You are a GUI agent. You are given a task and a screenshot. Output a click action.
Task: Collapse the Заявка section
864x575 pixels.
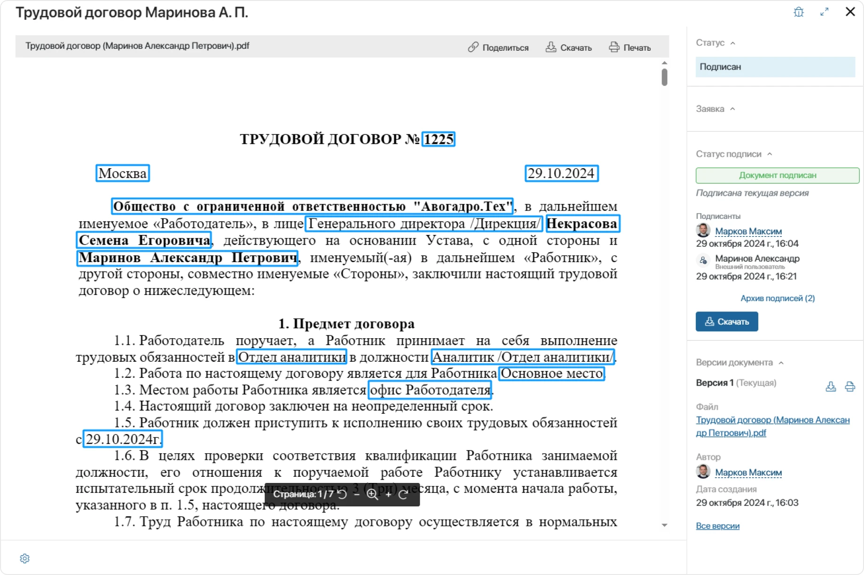click(733, 109)
